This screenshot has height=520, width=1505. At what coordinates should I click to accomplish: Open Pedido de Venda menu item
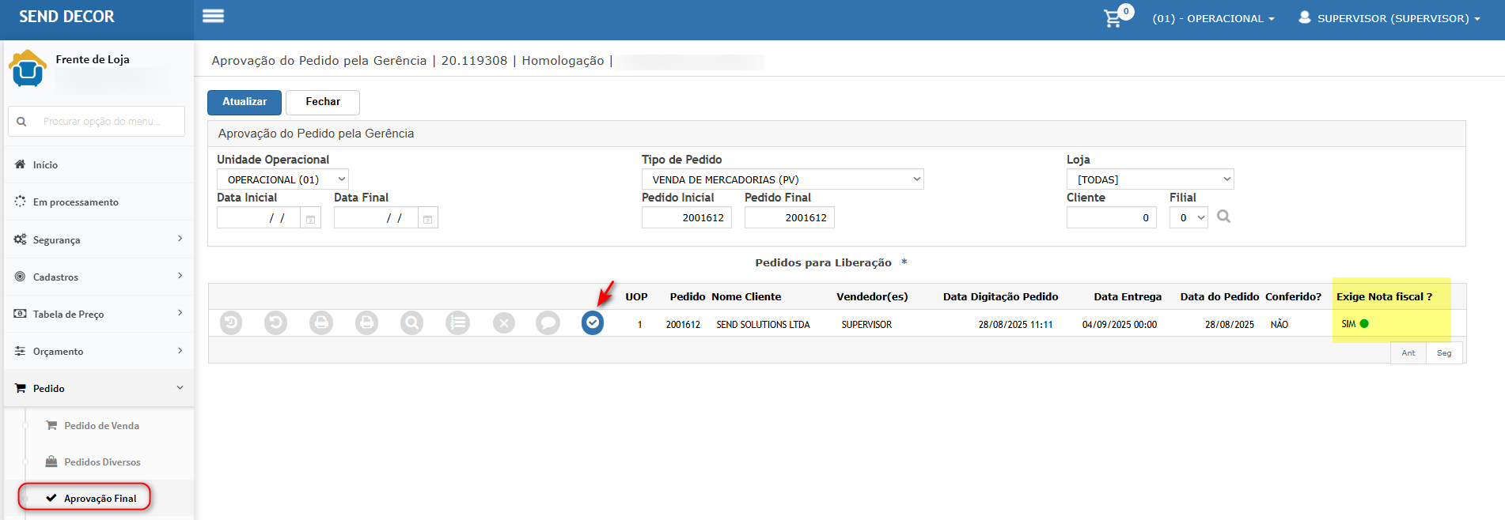[101, 425]
